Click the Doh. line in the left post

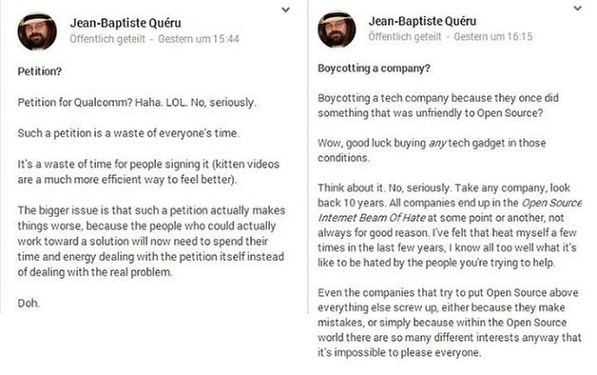[29, 303]
